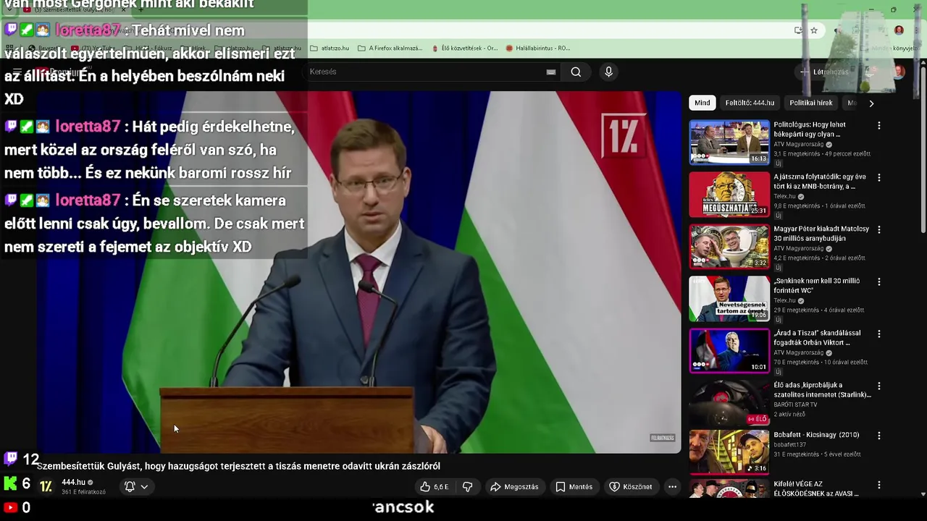
Task: Open the Senkinek nem kell 30 millió thumbnail
Action: pyautogui.click(x=729, y=299)
